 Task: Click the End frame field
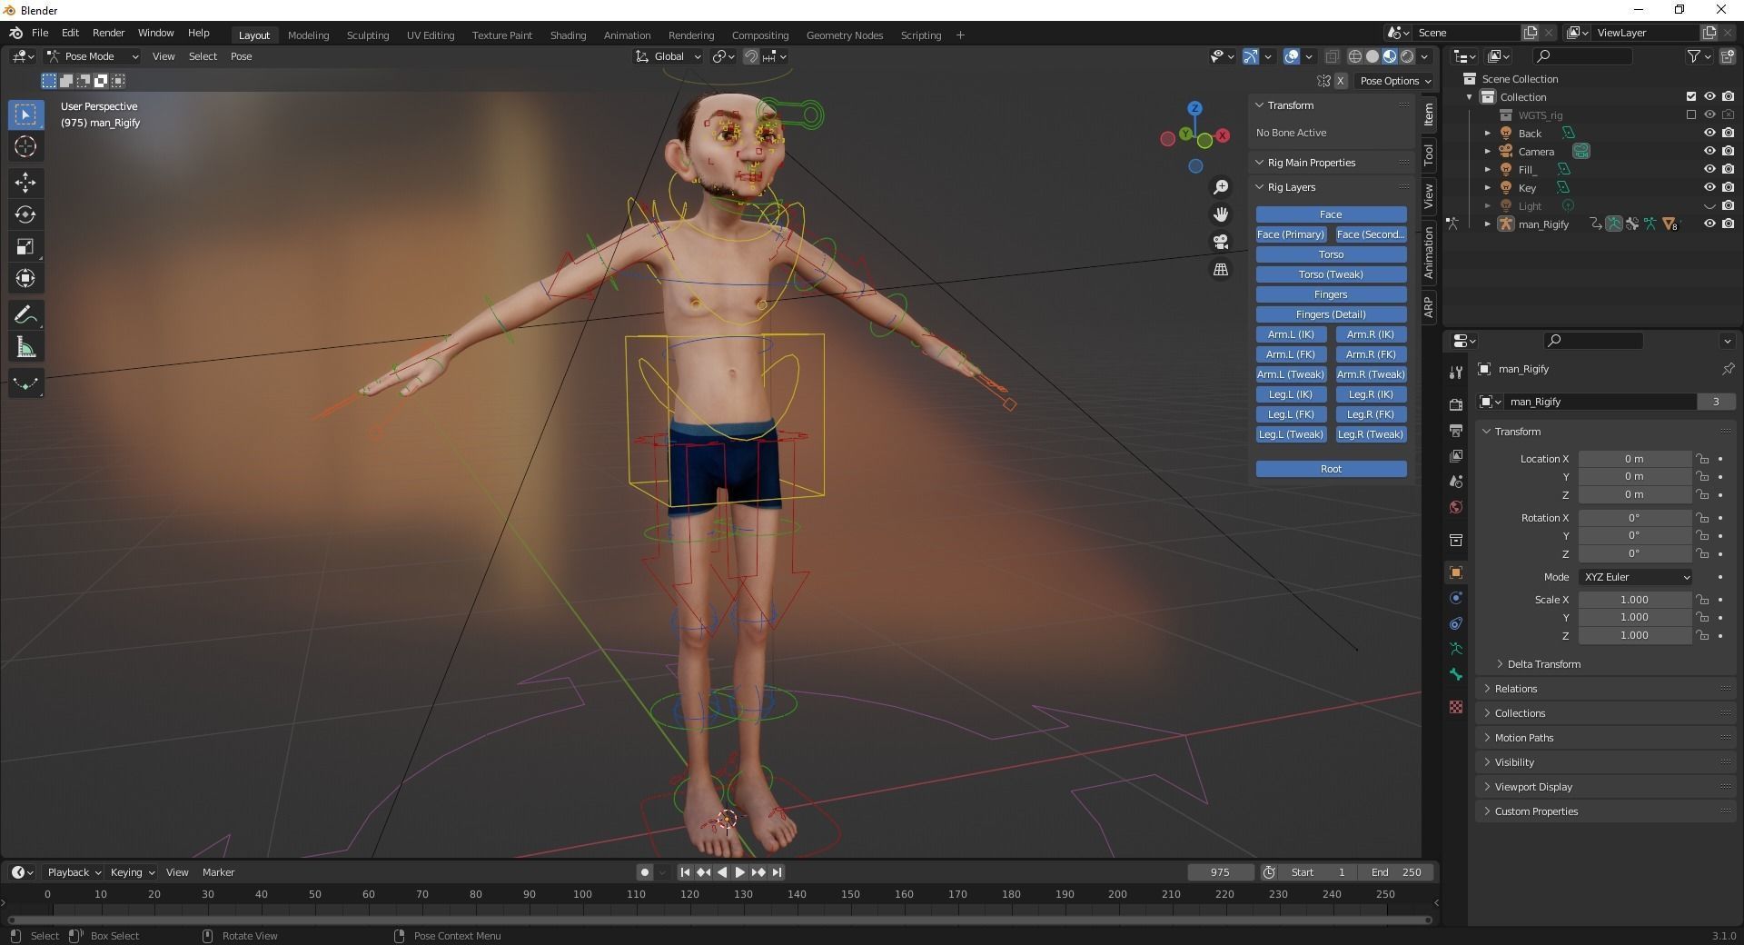point(1396,872)
